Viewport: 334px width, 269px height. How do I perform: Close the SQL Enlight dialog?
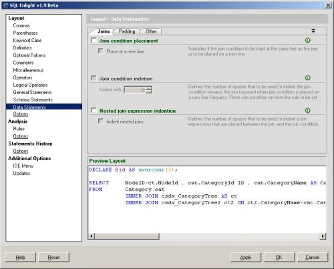(328, 5)
